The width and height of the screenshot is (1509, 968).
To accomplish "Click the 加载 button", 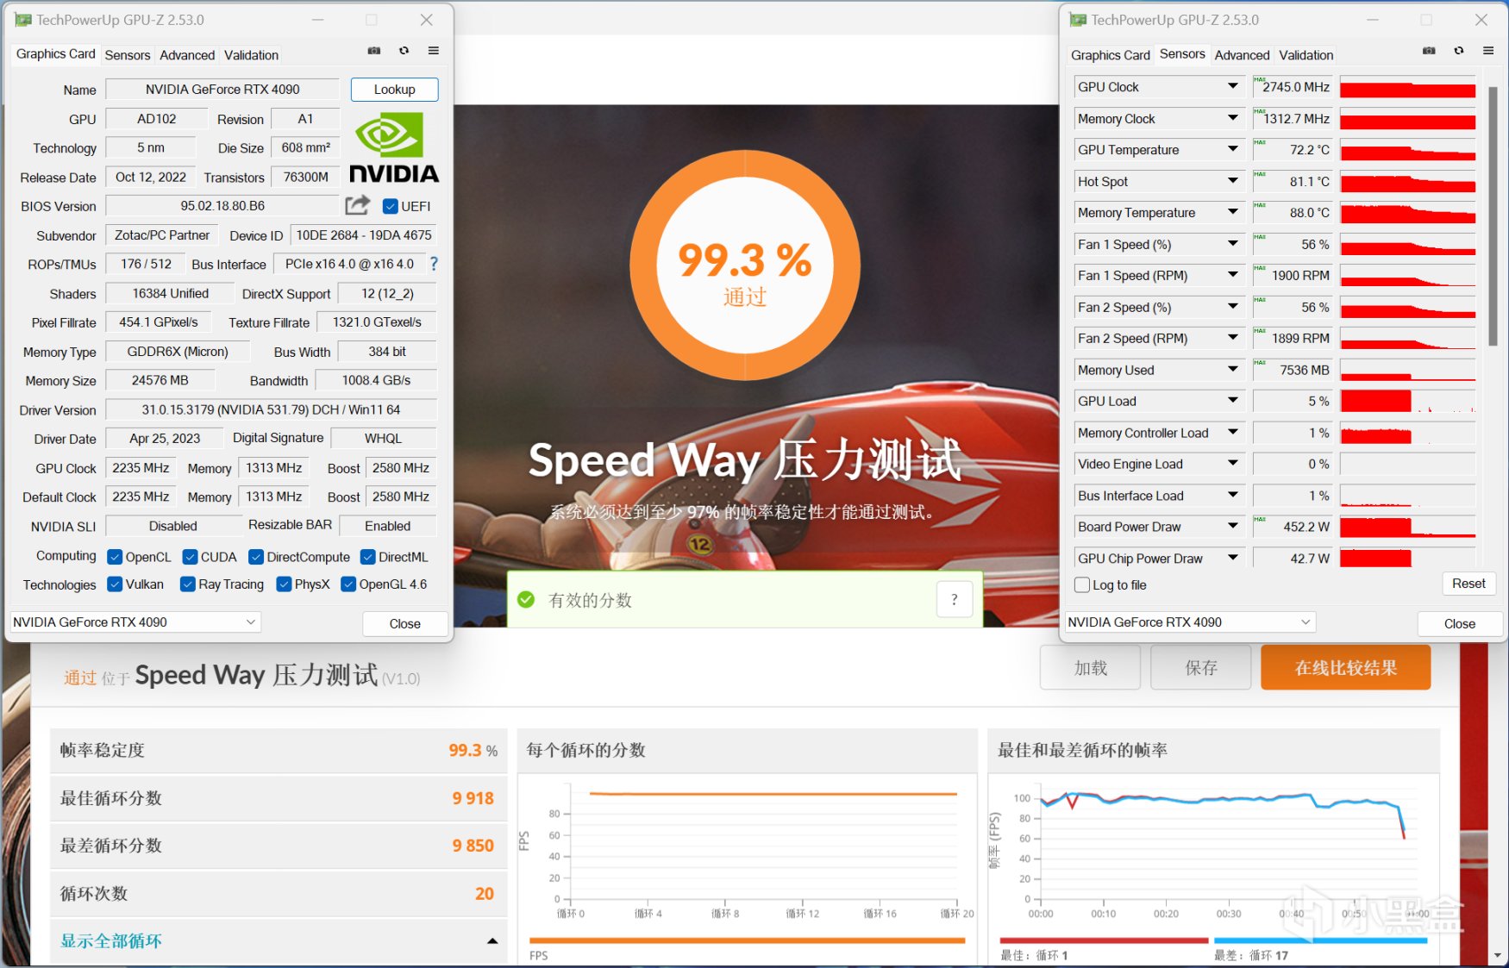I will [x=1090, y=668].
